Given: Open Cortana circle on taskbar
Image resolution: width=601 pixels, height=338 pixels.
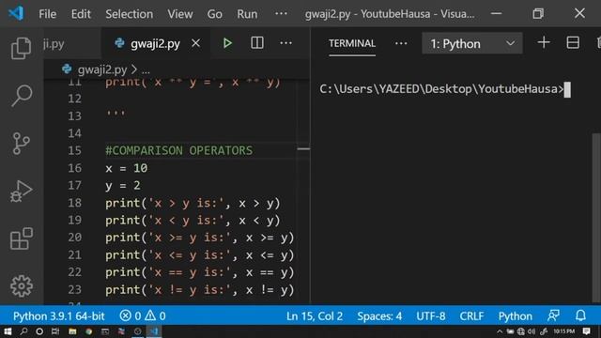Looking at the screenshot, I should (x=39, y=331).
